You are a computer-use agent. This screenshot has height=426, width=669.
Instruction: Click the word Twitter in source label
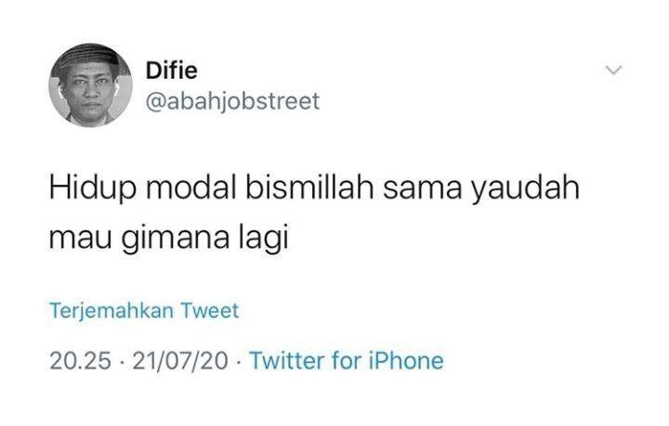click(287, 360)
